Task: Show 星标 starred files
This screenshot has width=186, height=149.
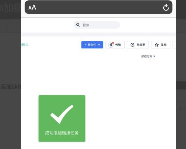Action: (161, 45)
